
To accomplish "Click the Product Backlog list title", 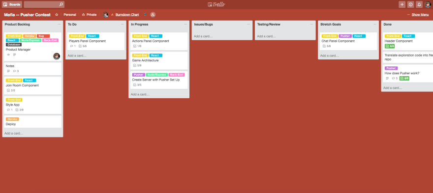I will [17, 24].
